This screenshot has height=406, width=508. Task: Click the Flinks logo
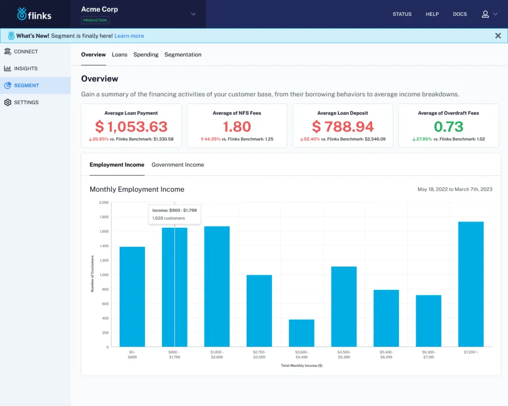(34, 14)
